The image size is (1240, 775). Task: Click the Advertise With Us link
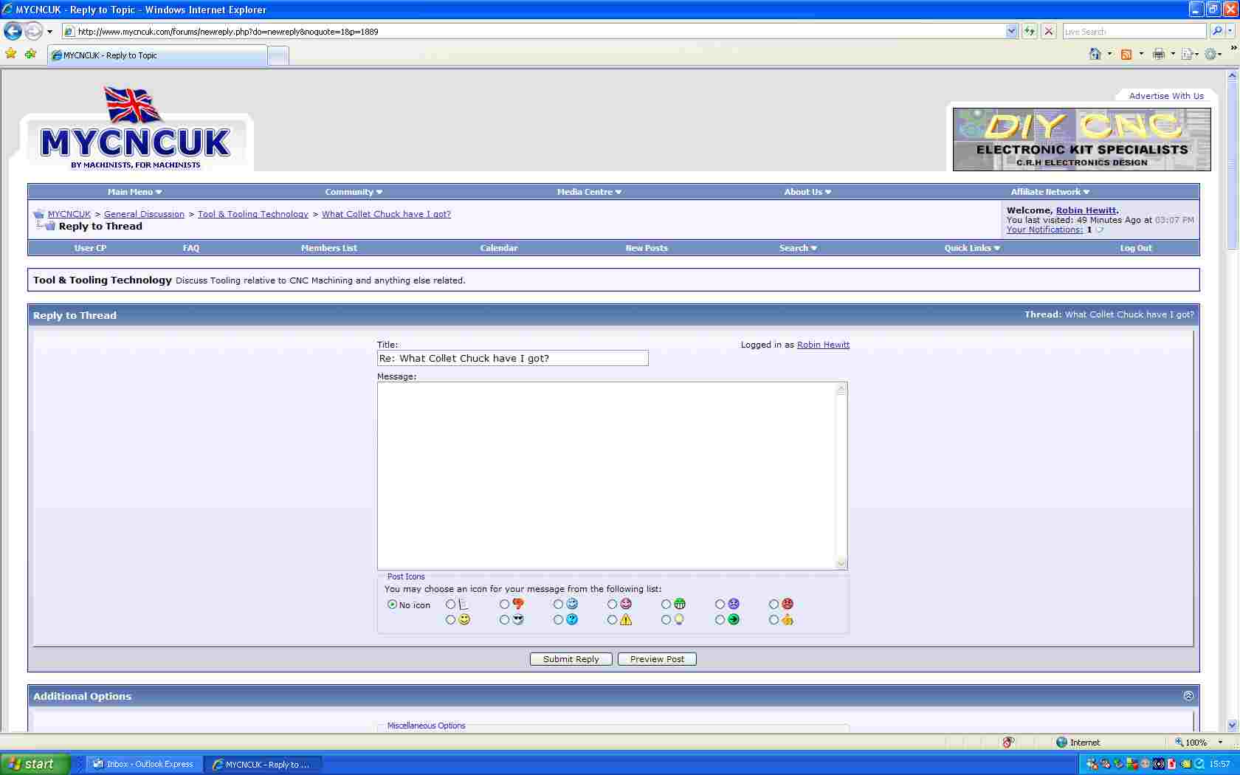tap(1166, 96)
